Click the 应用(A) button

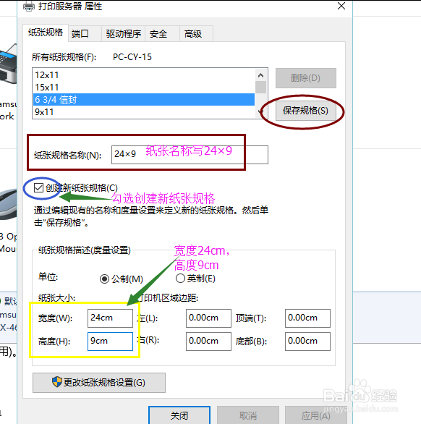pos(315,415)
